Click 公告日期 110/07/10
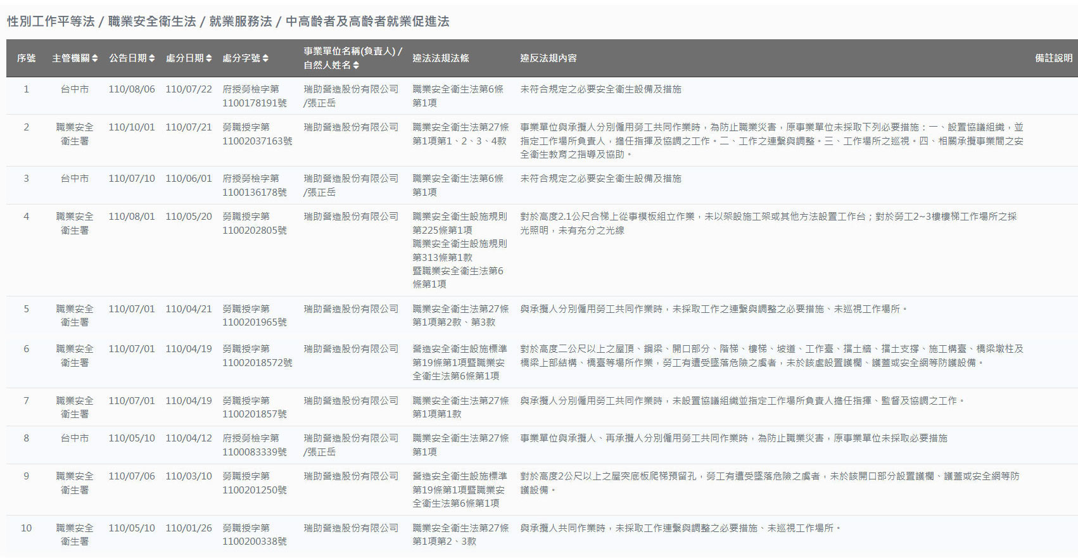 pos(132,179)
